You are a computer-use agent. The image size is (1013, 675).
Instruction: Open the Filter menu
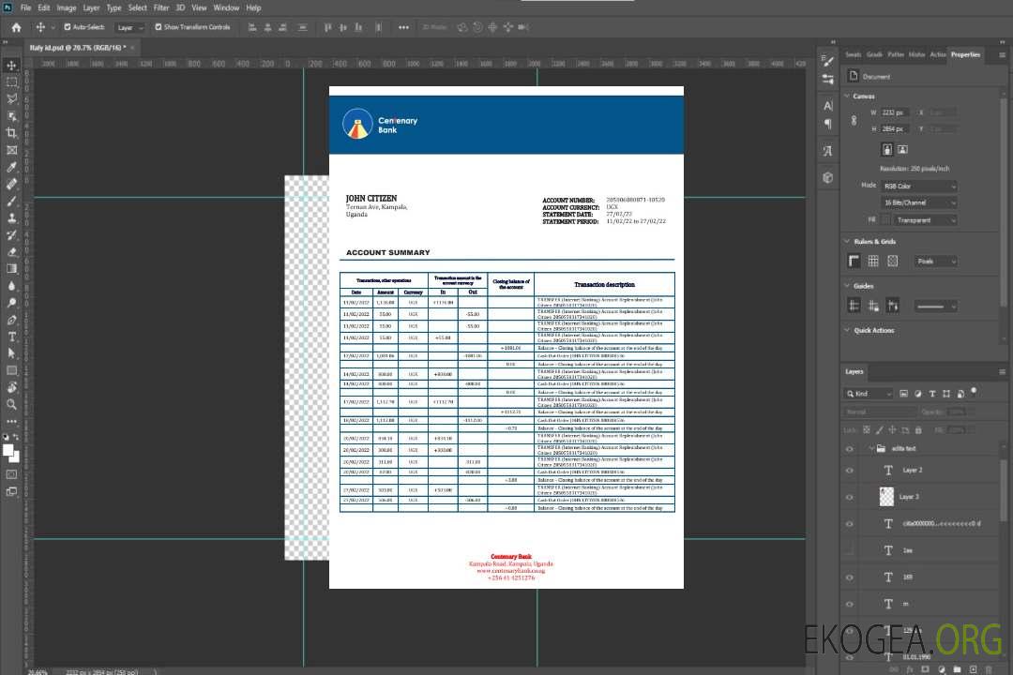(x=161, y=7)
